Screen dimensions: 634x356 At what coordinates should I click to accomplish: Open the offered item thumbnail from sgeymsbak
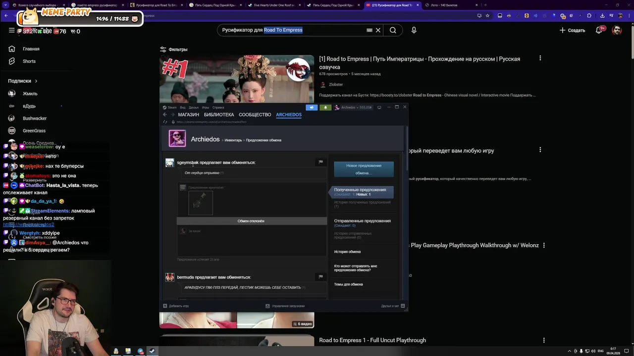click(201, 203)
